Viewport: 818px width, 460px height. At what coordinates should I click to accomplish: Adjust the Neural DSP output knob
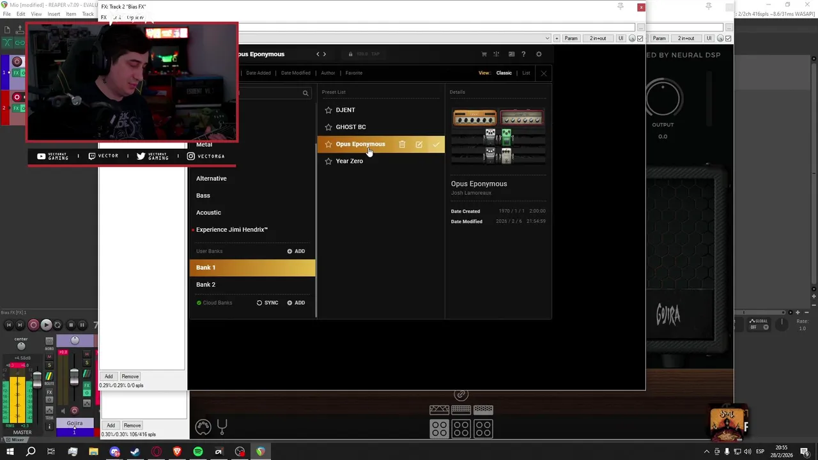(x=663, y=98)
